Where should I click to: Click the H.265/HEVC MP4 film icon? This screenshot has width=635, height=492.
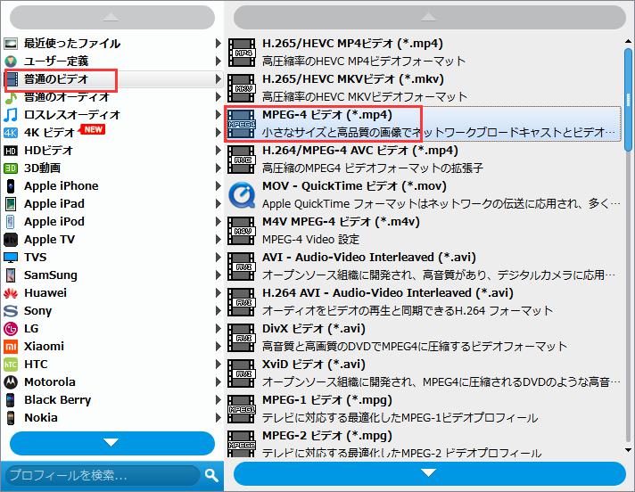242,53
